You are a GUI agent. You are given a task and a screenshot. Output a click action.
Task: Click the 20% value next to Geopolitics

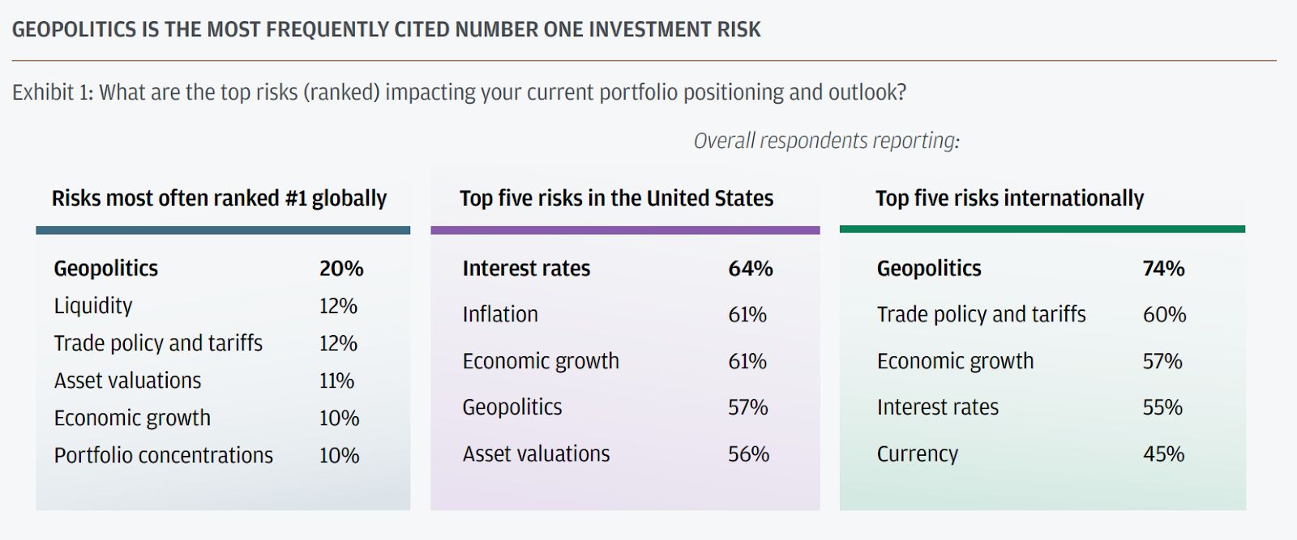(x=341, y=269)
